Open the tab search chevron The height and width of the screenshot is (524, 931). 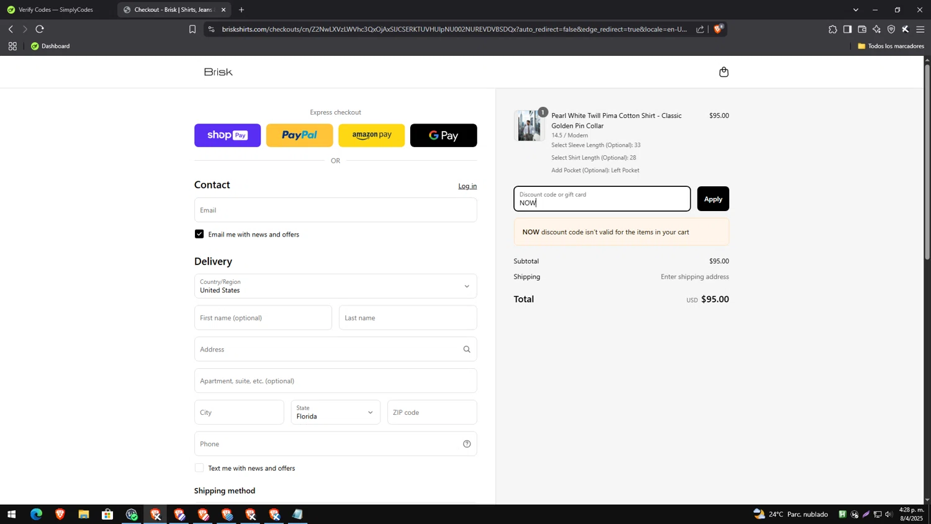click(x=855, y=10)
